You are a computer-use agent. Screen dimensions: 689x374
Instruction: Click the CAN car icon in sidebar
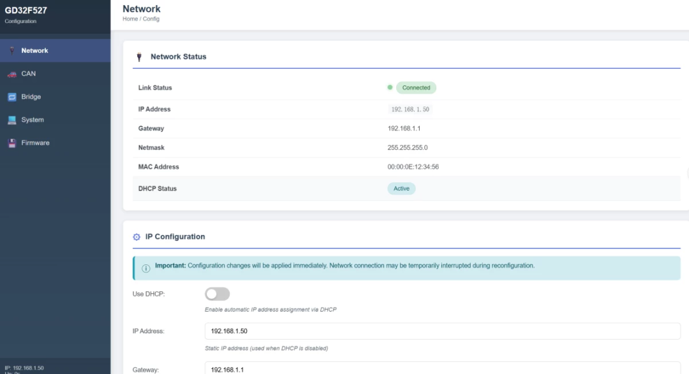[12, 74]
